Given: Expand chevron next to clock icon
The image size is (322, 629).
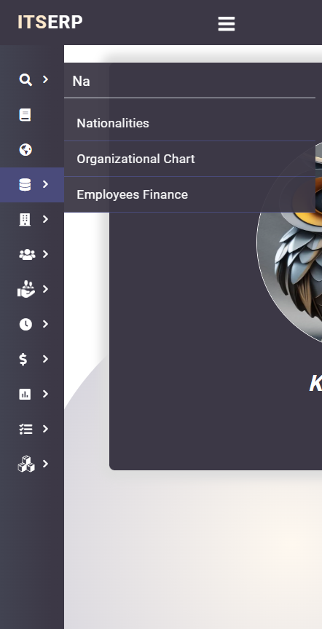Looking at the screenshot, I should [x=45, y=324].
